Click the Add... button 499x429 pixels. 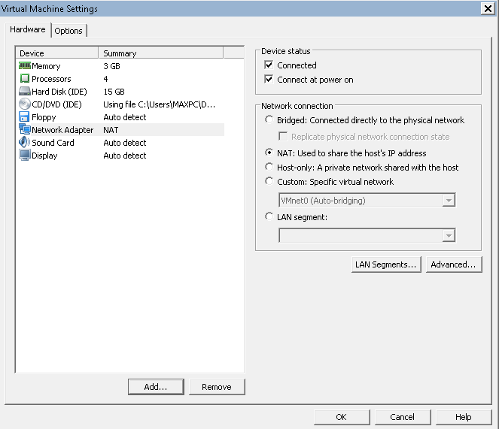[155, 387]
